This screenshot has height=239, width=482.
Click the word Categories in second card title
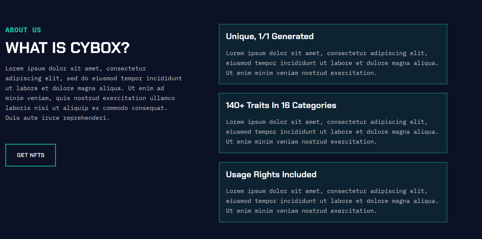[x=314, y=105]
